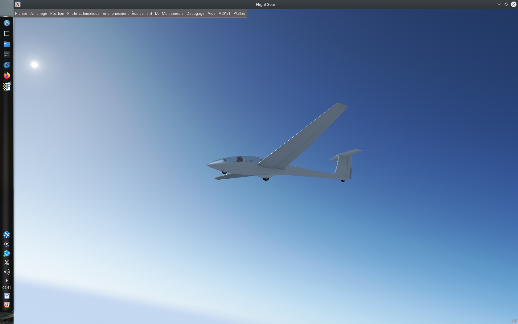Open the Environnement menu
518x324 pixels.
116,14
